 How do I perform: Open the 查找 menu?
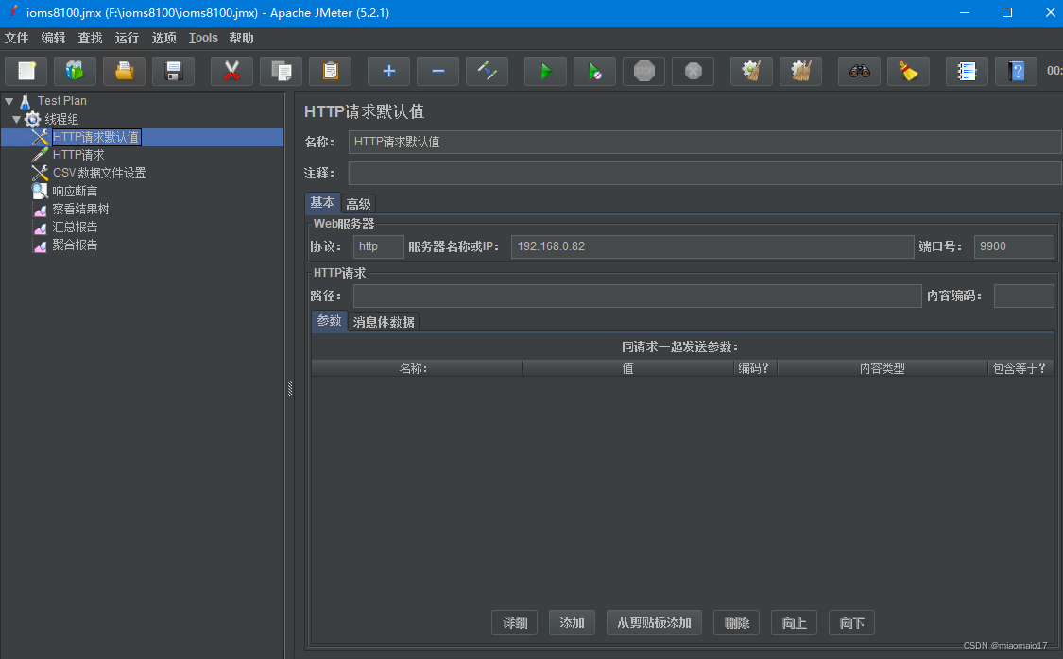(x=90, y=38)
